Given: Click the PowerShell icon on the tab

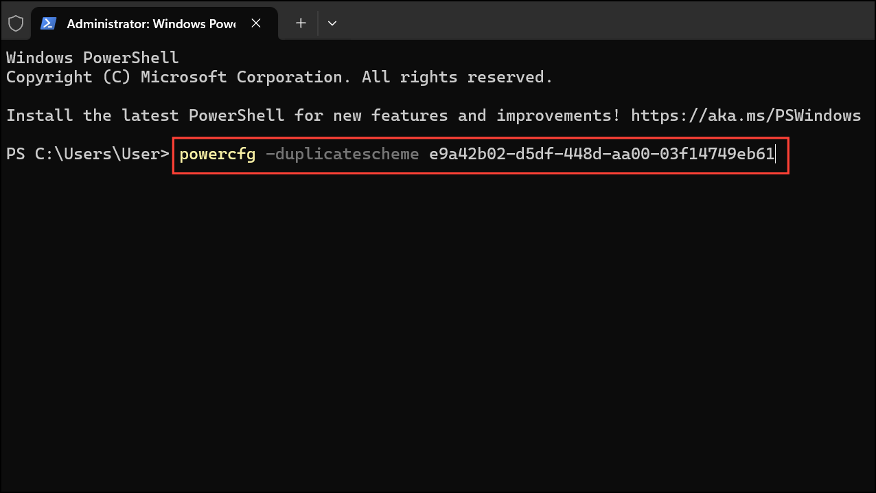Looking at the screenshot, I should 48,23.
